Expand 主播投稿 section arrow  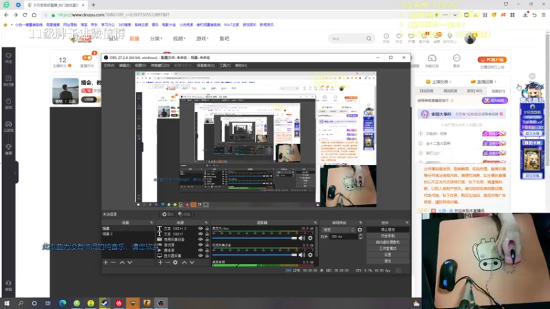450,82
